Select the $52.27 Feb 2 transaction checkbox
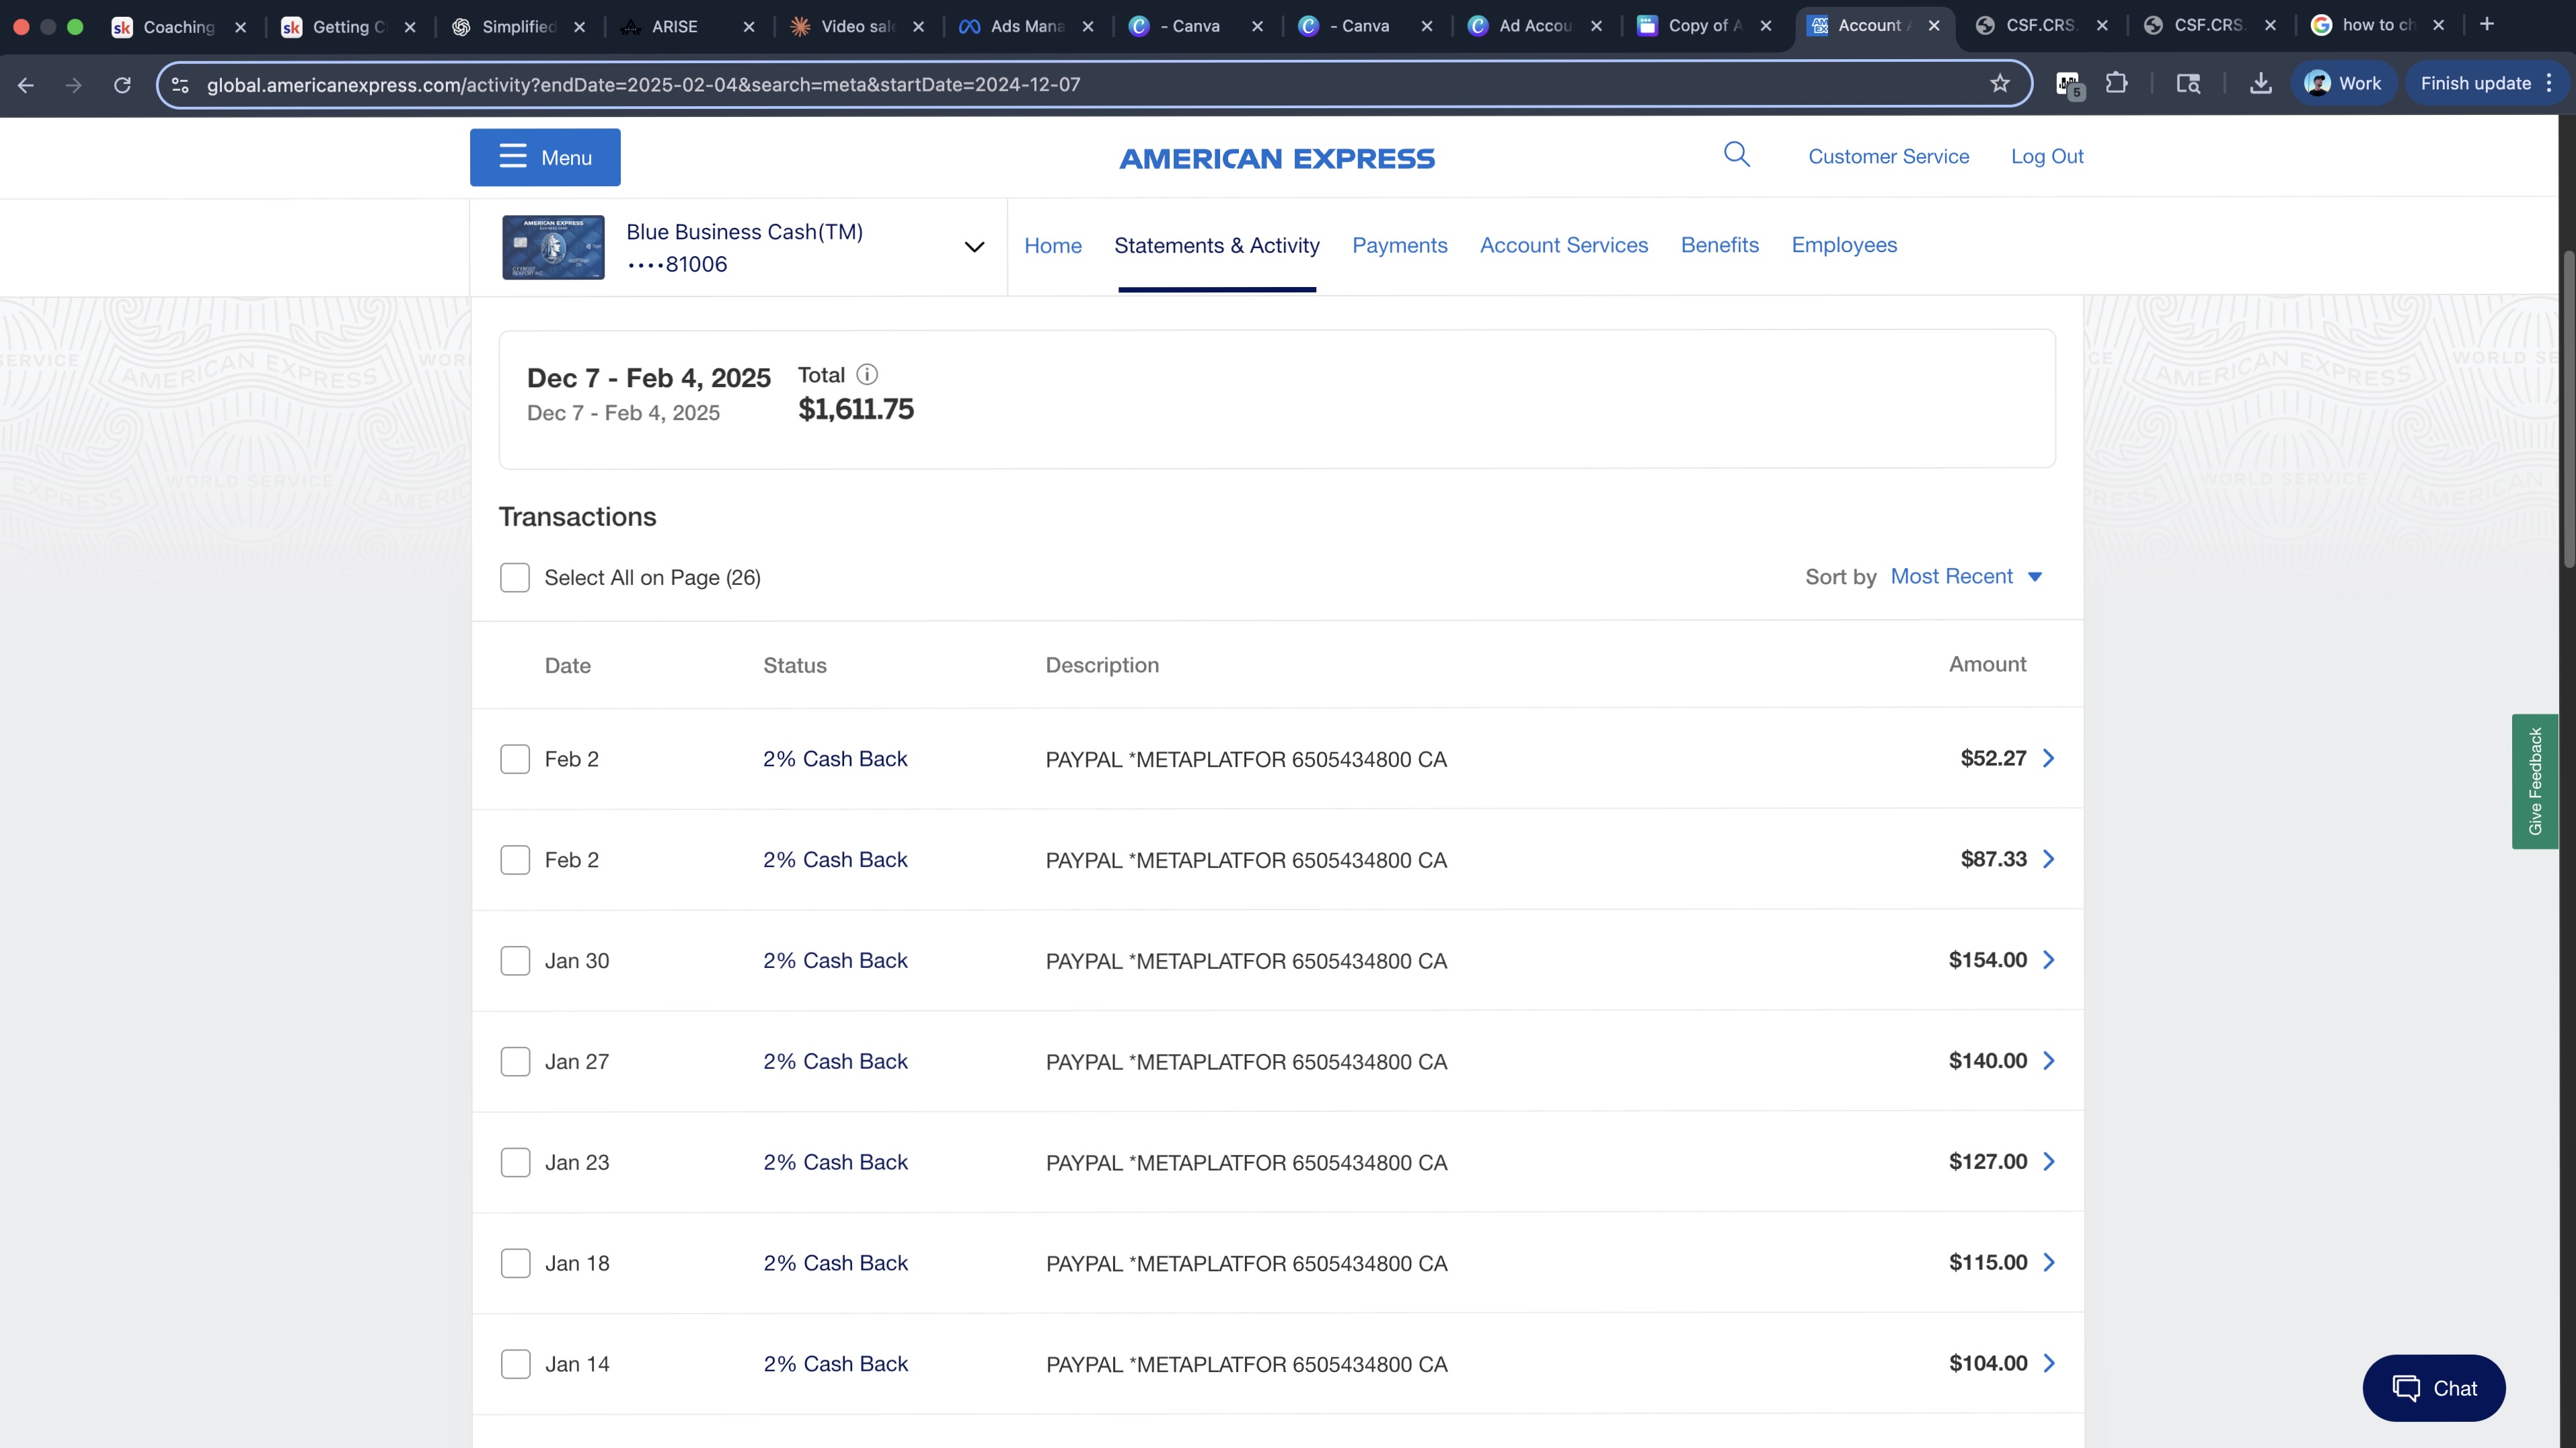Image resolution: width=2576 pixels, height=1448 pixels. coord(515,758)
